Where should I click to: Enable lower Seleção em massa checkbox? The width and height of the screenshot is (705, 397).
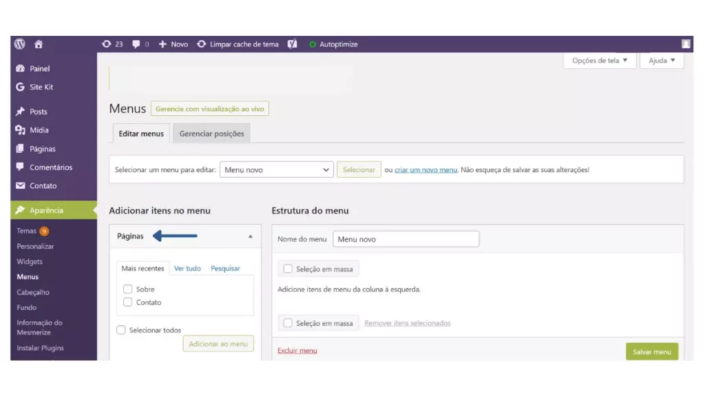pyautogui.click(x=288, y=323)
